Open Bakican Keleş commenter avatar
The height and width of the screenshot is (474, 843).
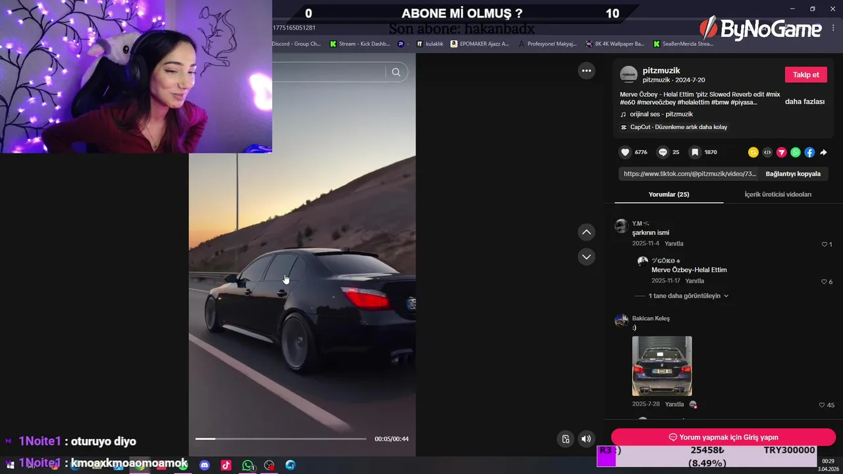tap(621, 321)
